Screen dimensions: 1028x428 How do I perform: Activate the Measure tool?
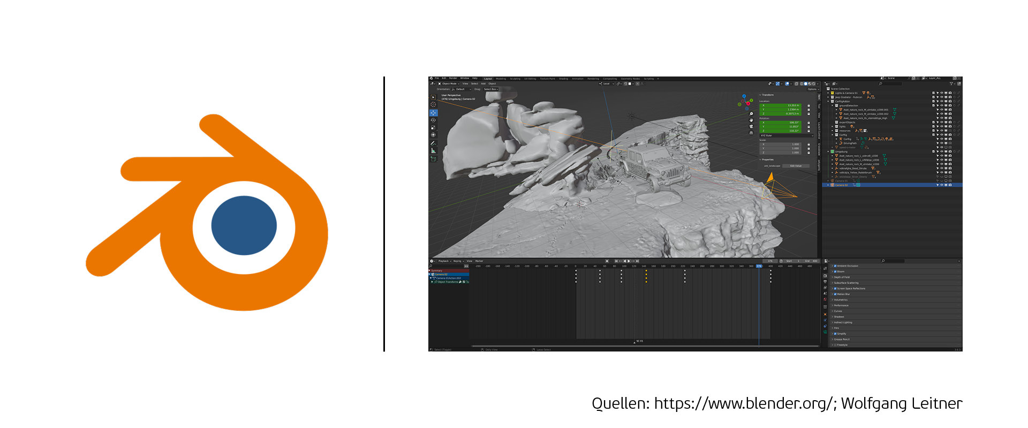tap(433, 151)
